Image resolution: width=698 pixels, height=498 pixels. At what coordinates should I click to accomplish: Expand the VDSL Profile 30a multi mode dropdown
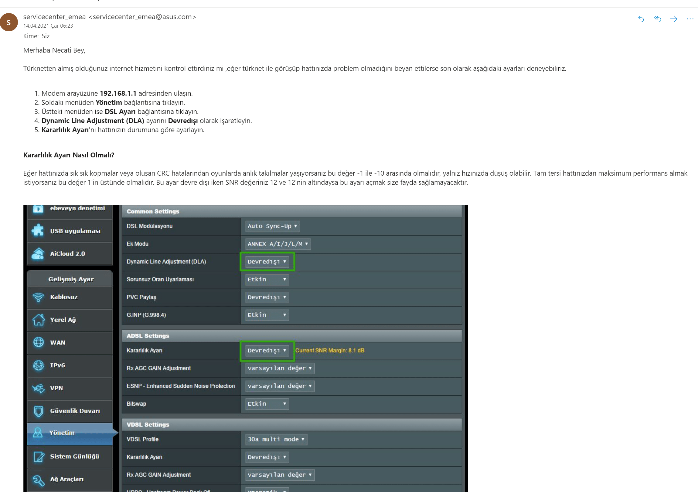pyautogui.click(x=276, y=439)
